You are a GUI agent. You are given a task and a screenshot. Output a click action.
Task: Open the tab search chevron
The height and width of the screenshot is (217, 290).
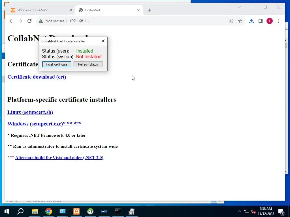[239, 7]
